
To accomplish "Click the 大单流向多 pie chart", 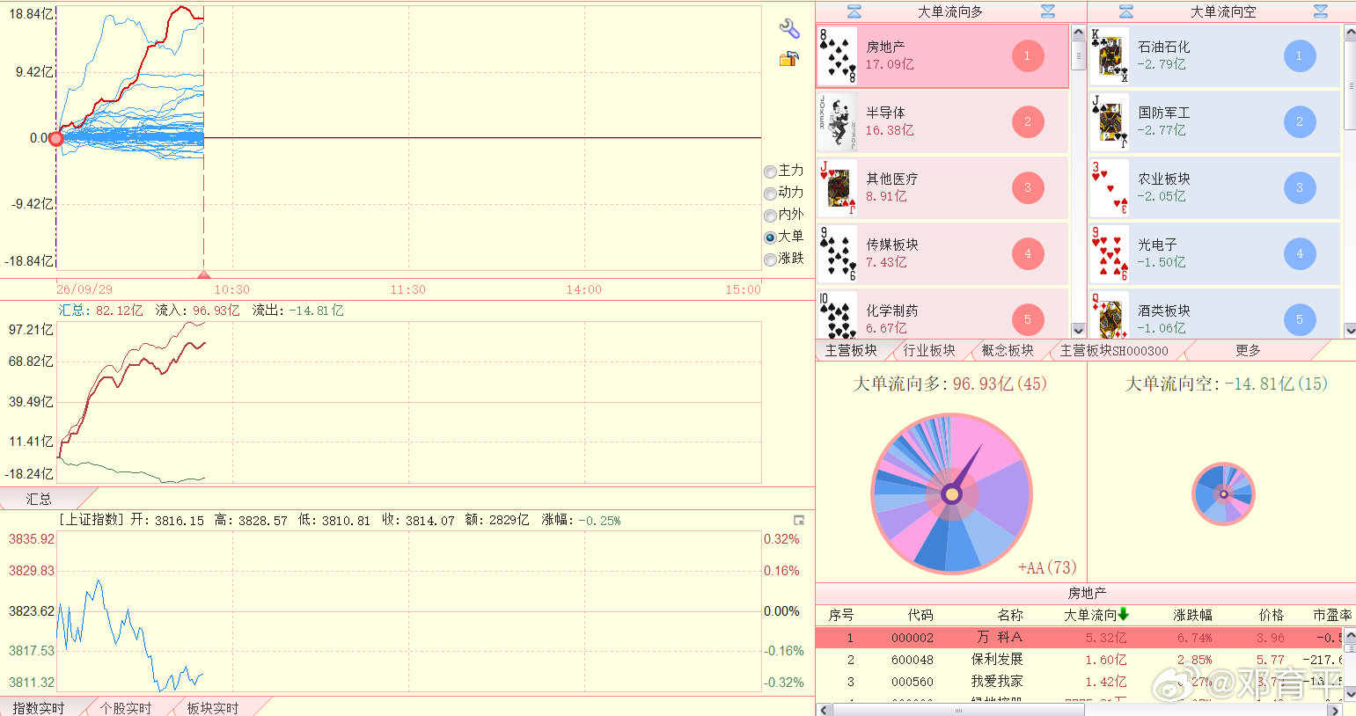I will (x=951, y=493).
